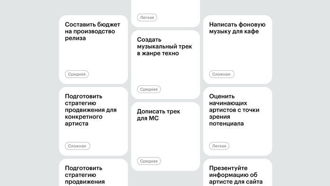The width and height of the screenshot is (330, 186).
Task: Open the 'Написать фоновую музыку для кафе' card
Action: [238, 49]
